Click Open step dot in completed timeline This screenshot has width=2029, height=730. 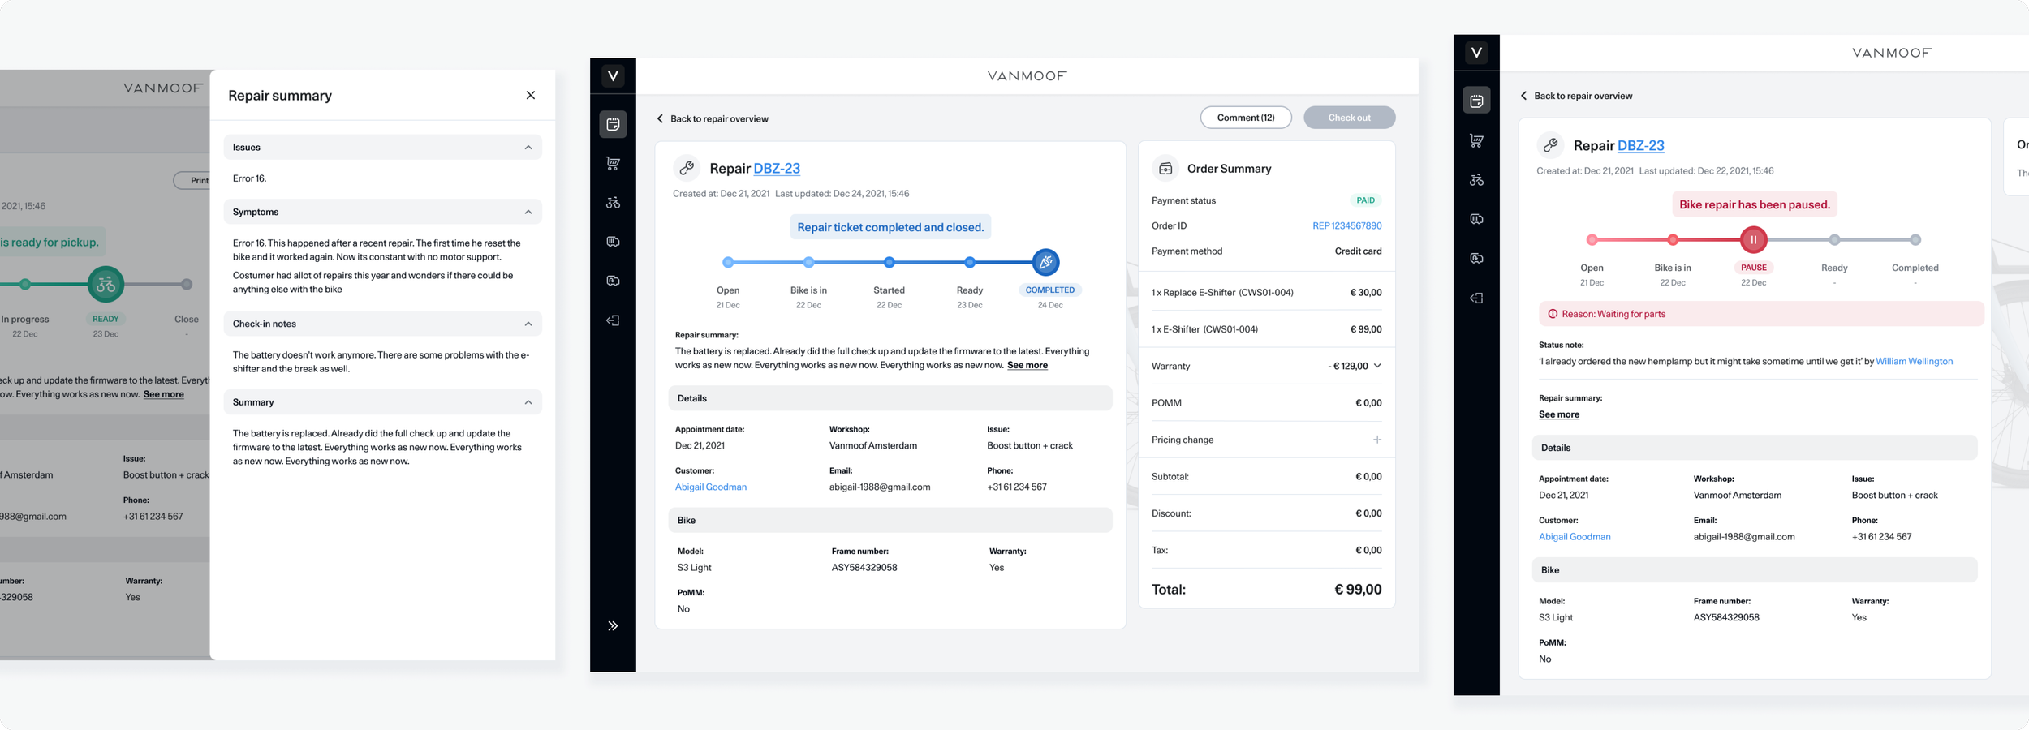tap(728, 262)
